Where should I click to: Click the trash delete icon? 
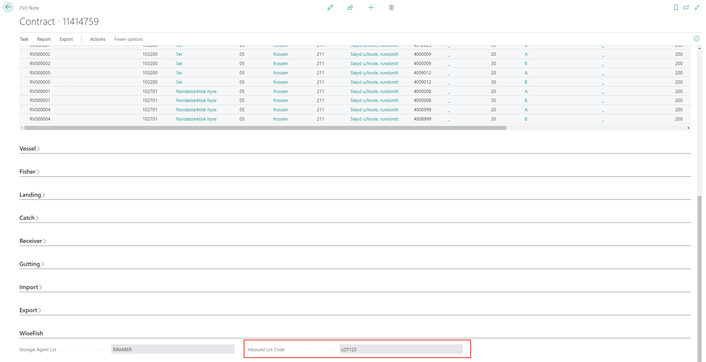(391, 7)
